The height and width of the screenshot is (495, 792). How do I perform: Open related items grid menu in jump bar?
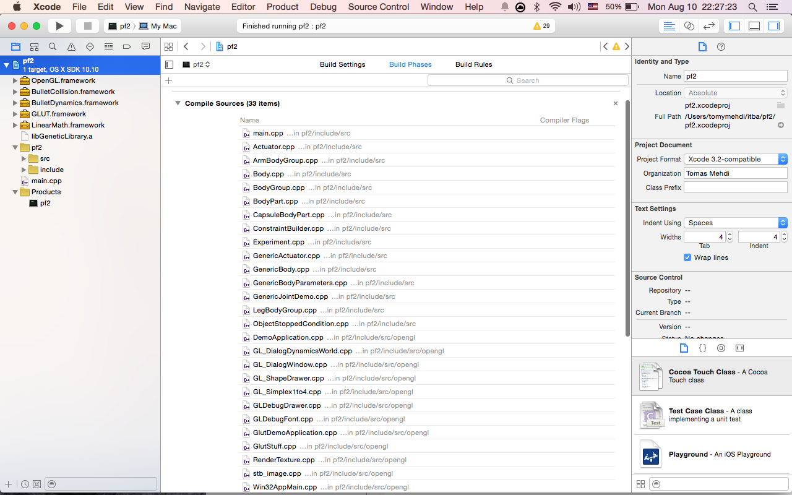click(168, 46)
